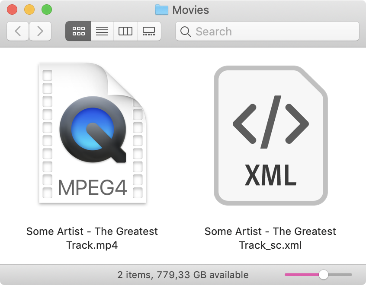Screen dimensions: 366x285
Task: Switch to list view
Action: (102, 31)
